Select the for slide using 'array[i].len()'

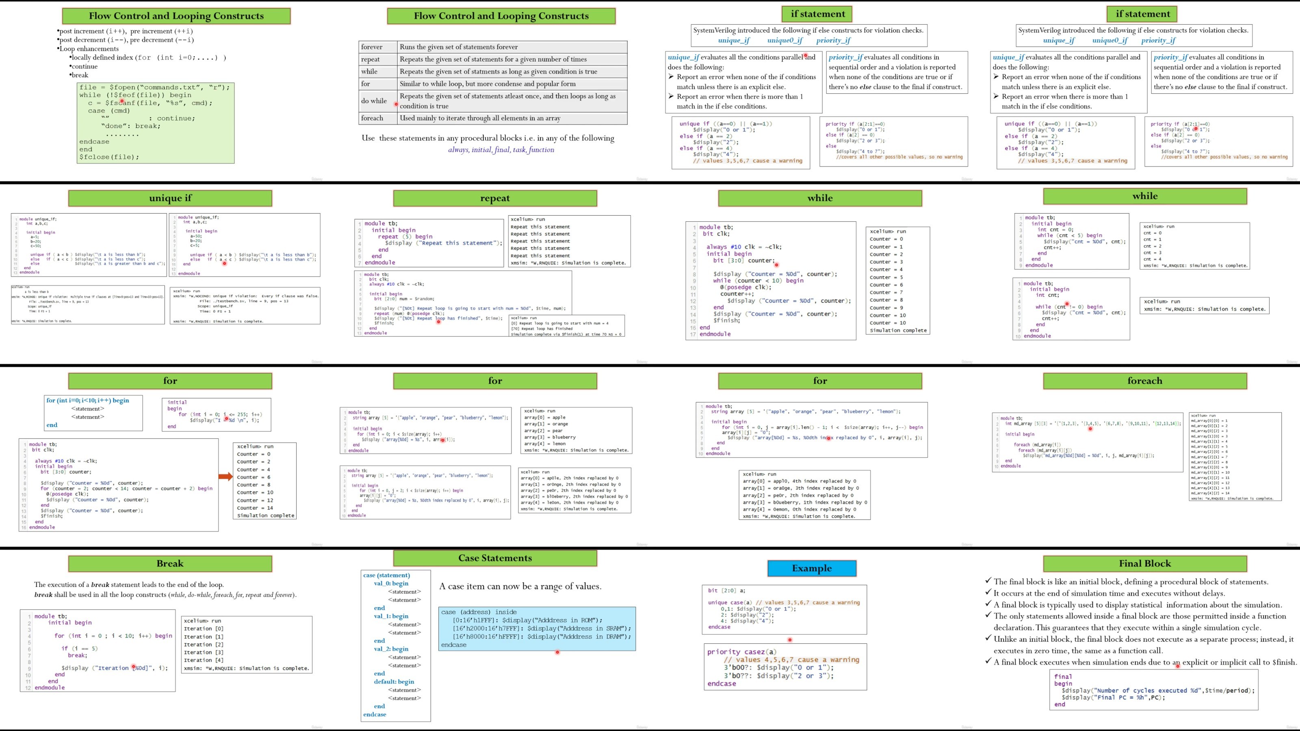click(812, 456)
